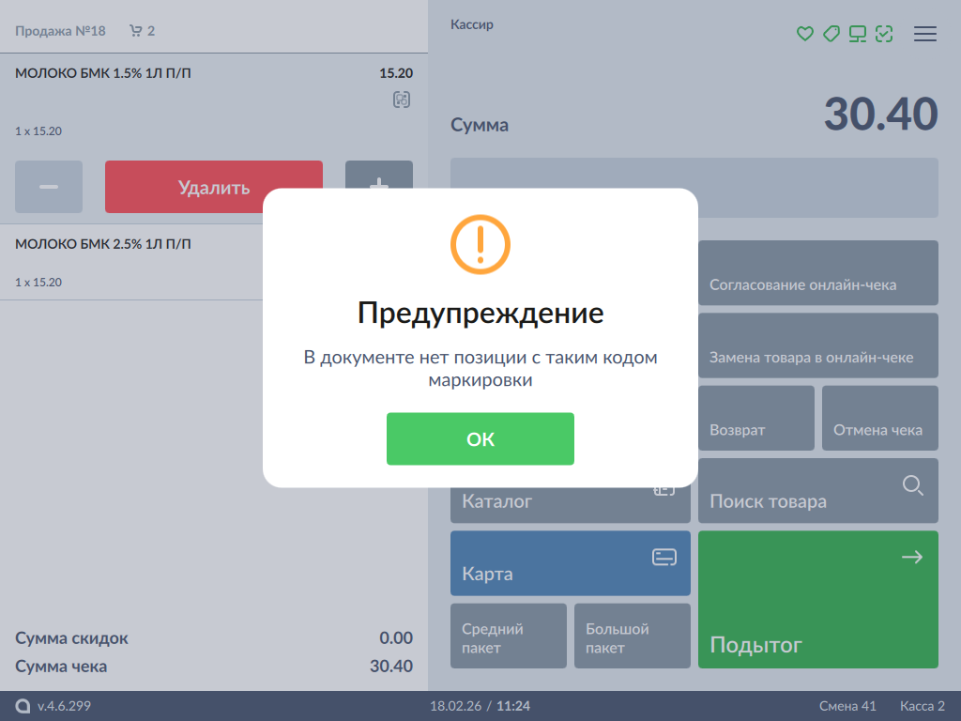Click OK in the warning dialog
The image size is (961, 721).
480,438
